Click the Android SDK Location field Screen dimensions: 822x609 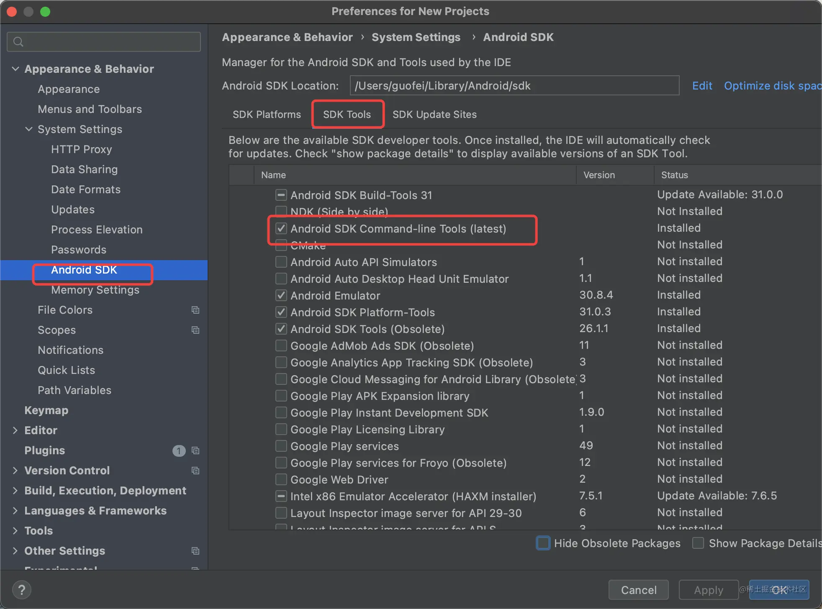[514, 86]
